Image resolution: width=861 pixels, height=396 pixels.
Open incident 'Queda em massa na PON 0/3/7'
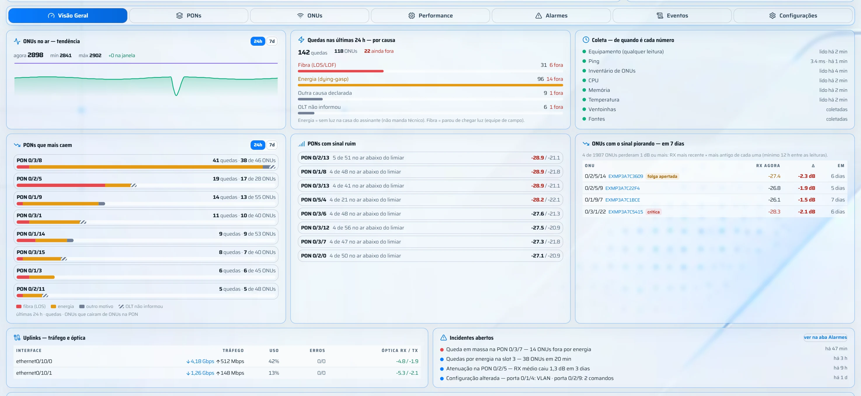coord(644,349)
